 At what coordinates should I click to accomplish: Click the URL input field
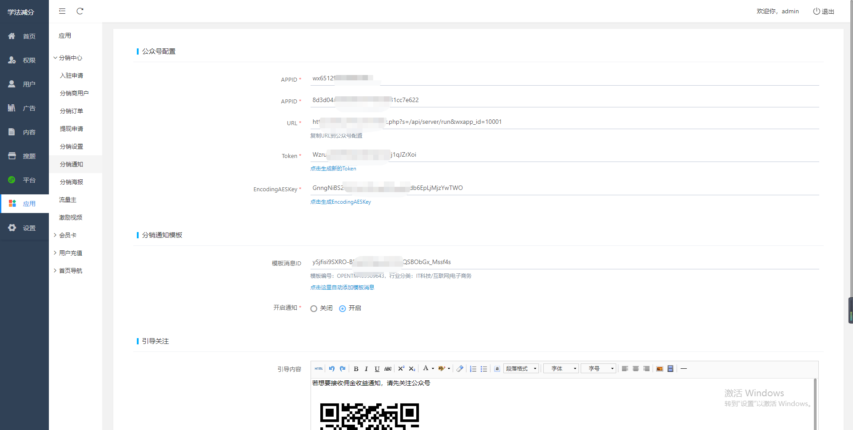pos(565,122)
